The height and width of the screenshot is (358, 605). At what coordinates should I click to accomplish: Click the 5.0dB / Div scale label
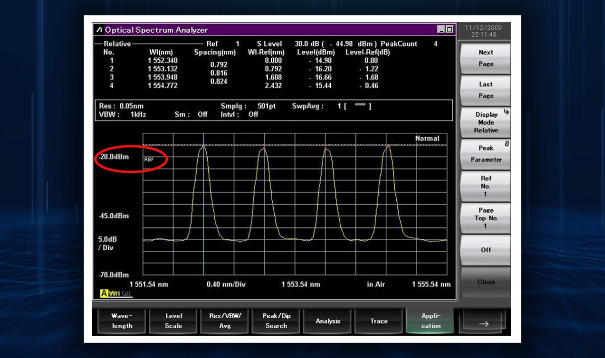coord(107,244)
